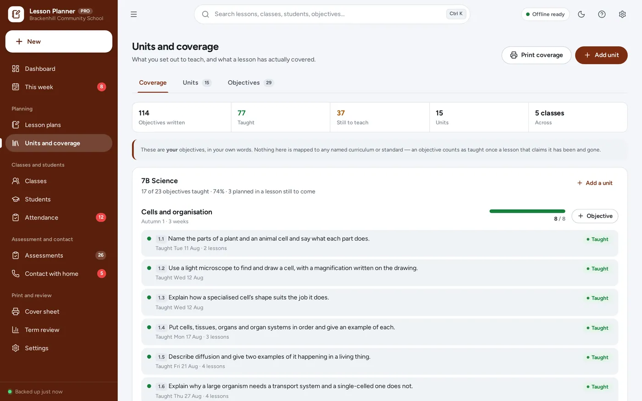Click the New button
Image resolution: width=642 pixels, height=401 pixels.
point(59,42)
